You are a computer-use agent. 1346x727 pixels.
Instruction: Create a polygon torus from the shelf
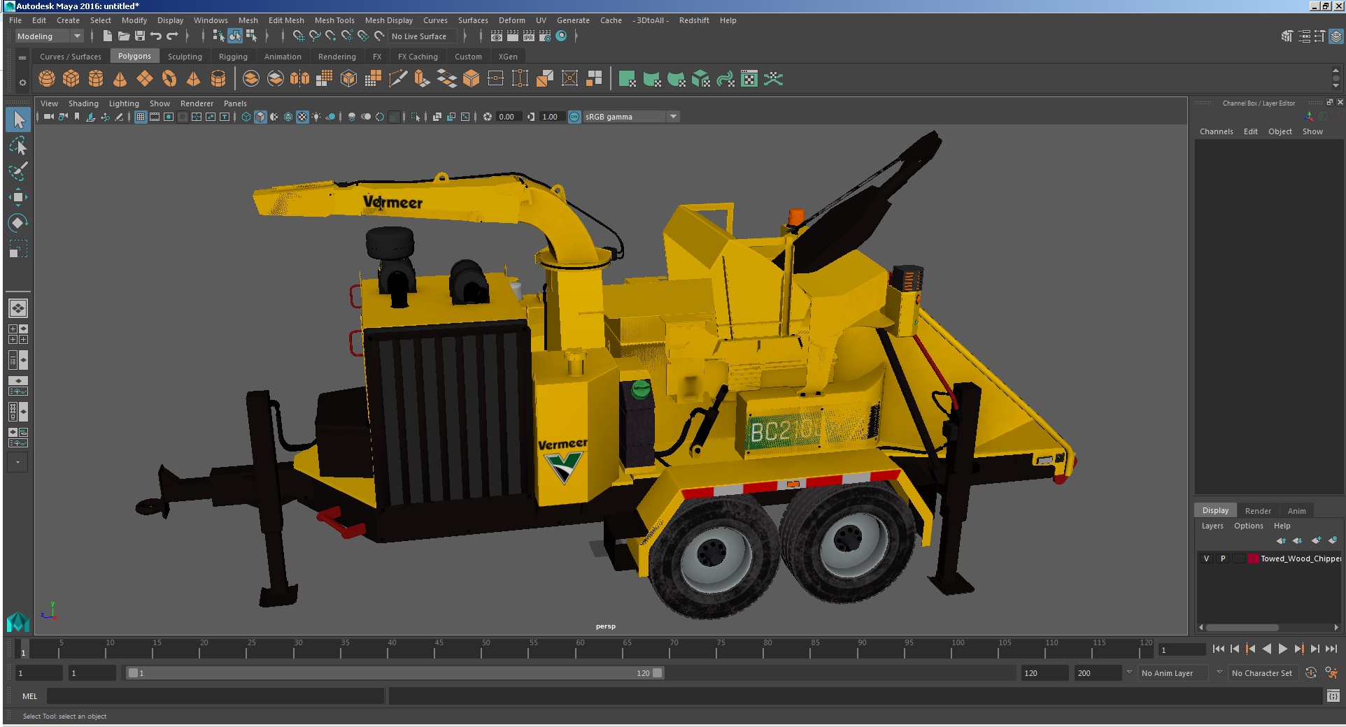[x=169, y=79]
